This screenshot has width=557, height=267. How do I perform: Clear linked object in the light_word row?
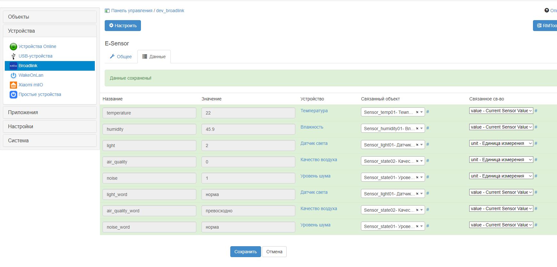(x=417, y=194)
